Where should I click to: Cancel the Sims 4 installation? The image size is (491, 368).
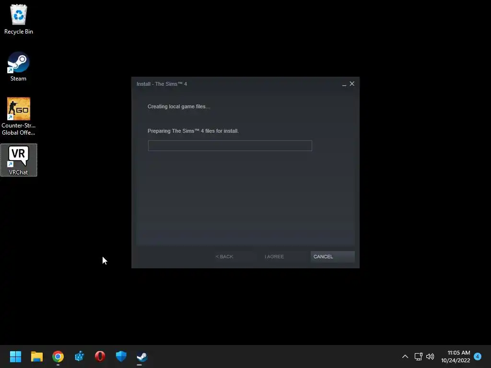[x=333, y=257]
